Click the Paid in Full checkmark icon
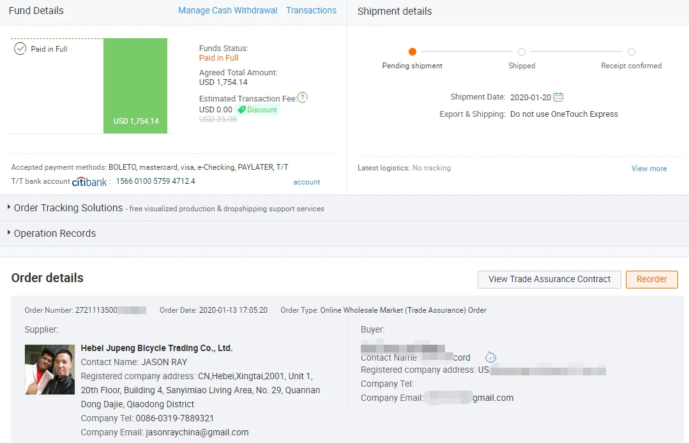Screen dimensions: 689x443 (x=20, y=49)
